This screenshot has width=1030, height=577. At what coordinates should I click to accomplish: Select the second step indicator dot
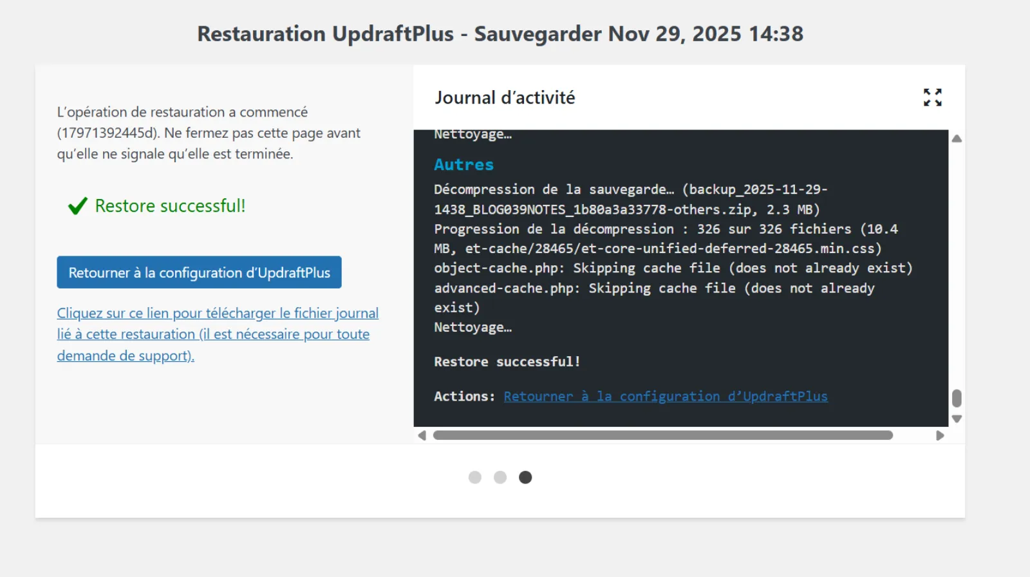(x=500, y=477)
